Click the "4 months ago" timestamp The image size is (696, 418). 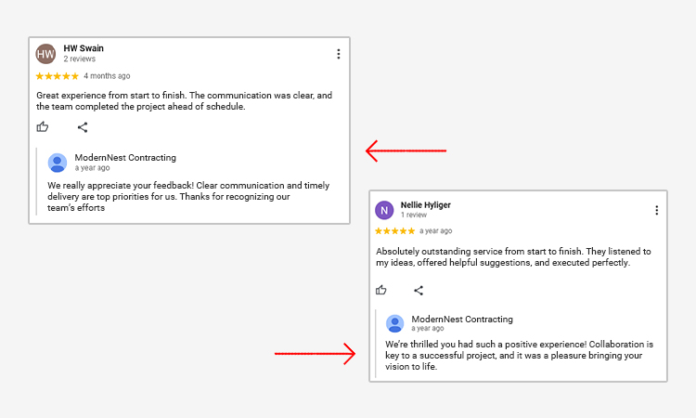coord(107,76)
